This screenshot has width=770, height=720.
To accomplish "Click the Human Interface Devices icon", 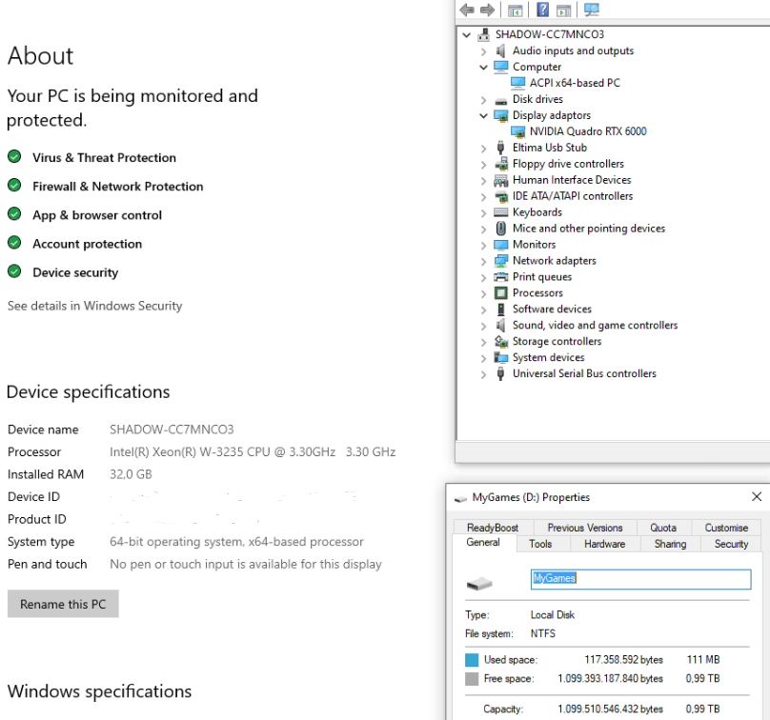I will [501, 180].
